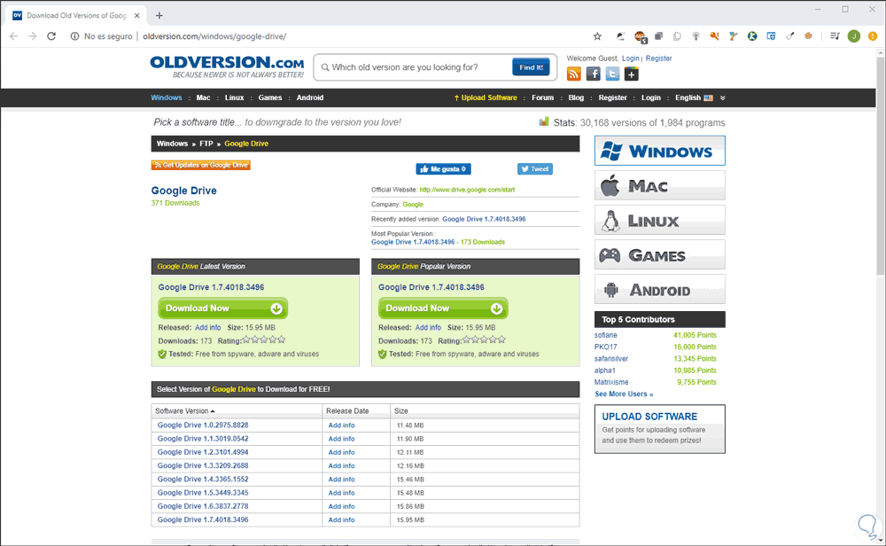Open the English language selector
The height and width of the screenshot is (546, 886).
tap(694, 97)
